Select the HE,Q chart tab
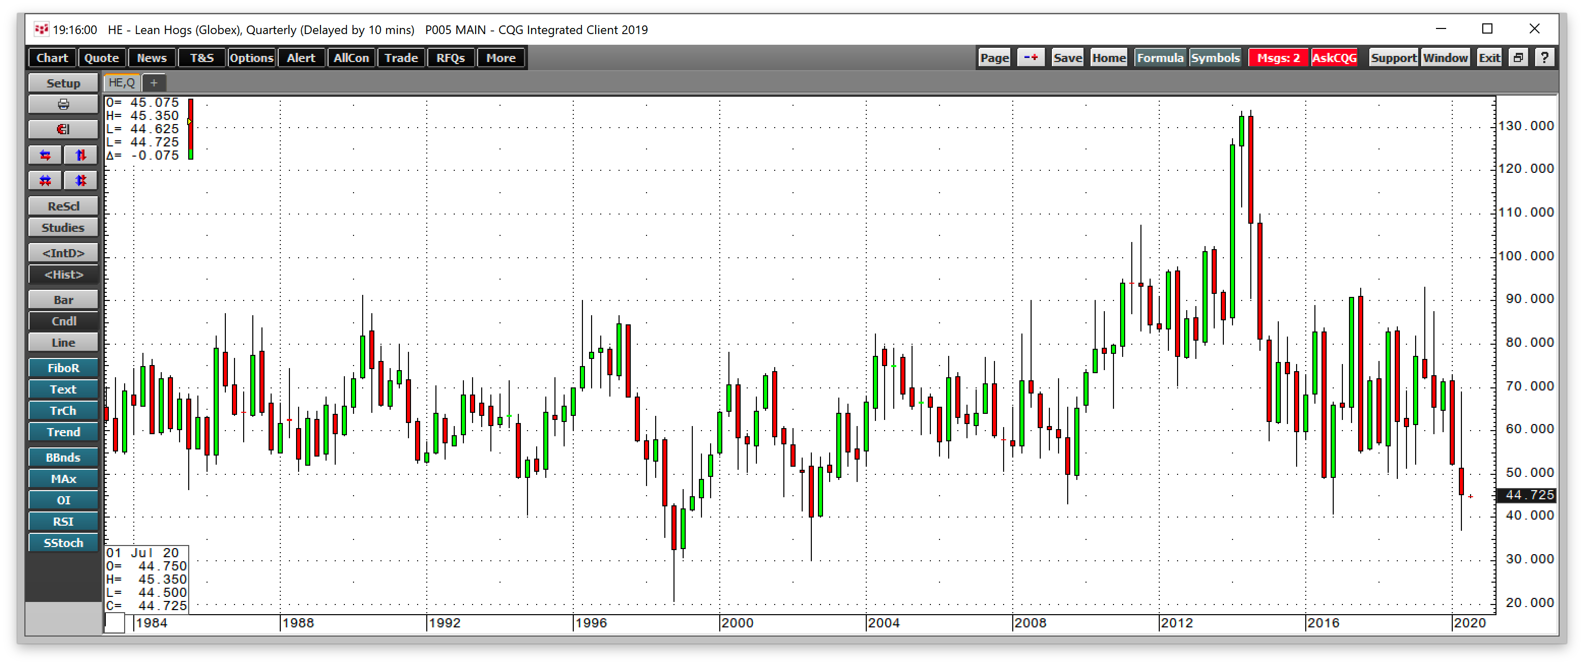 [x=122, y=82]
